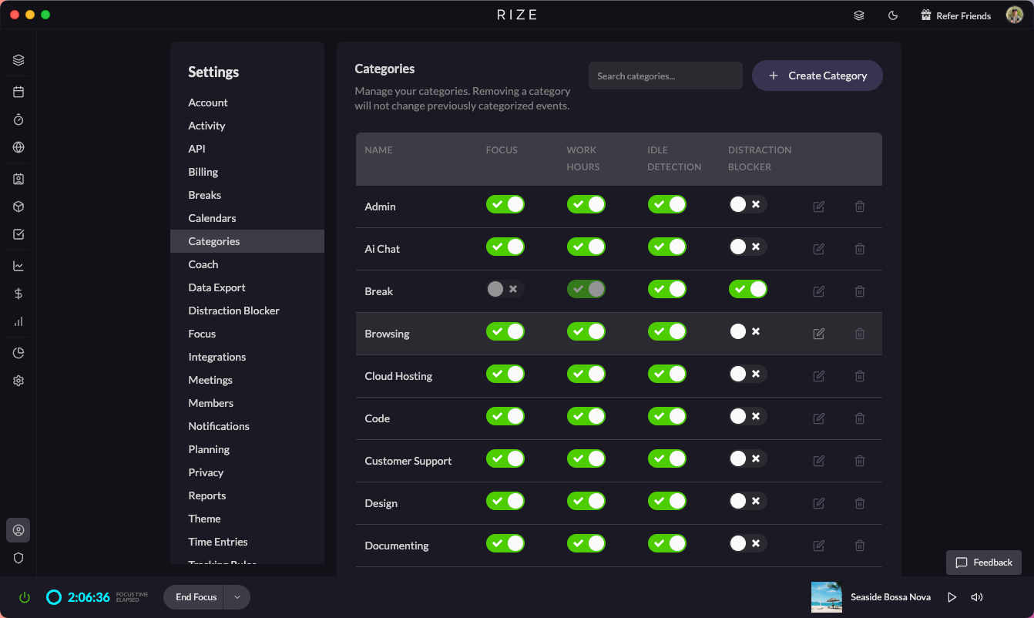This screenshot has height=618, width=1034.
Task: Toggle Idle Detection for Design category
Action: (667, 500)
